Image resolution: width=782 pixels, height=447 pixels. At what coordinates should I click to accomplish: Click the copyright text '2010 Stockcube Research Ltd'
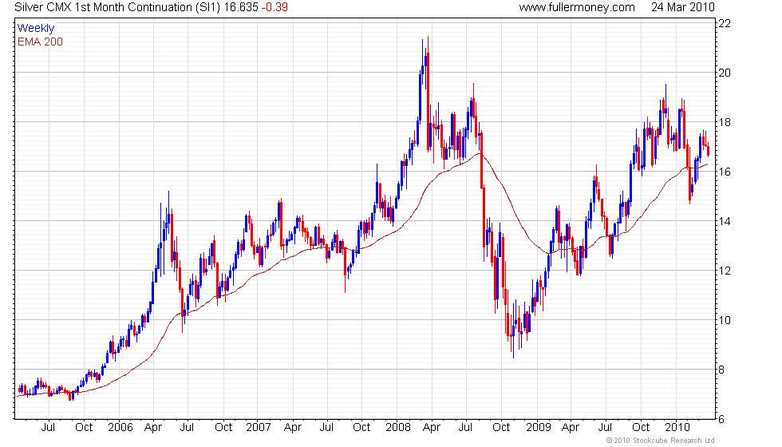[x=663, y=441]
